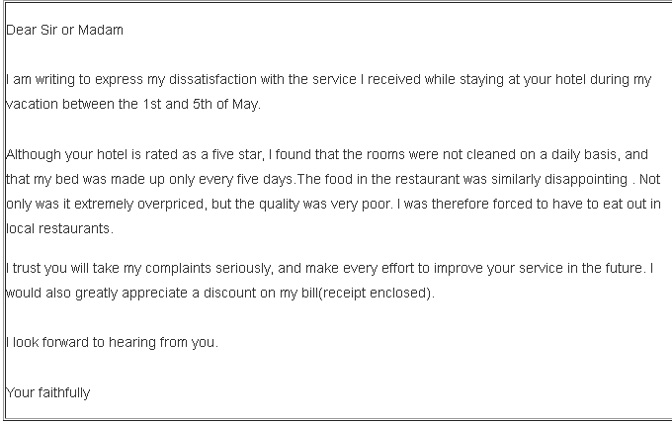Click the word 'quality' in second paragraph
Viewport: 672px width, 424px height.
click(279, 205)
